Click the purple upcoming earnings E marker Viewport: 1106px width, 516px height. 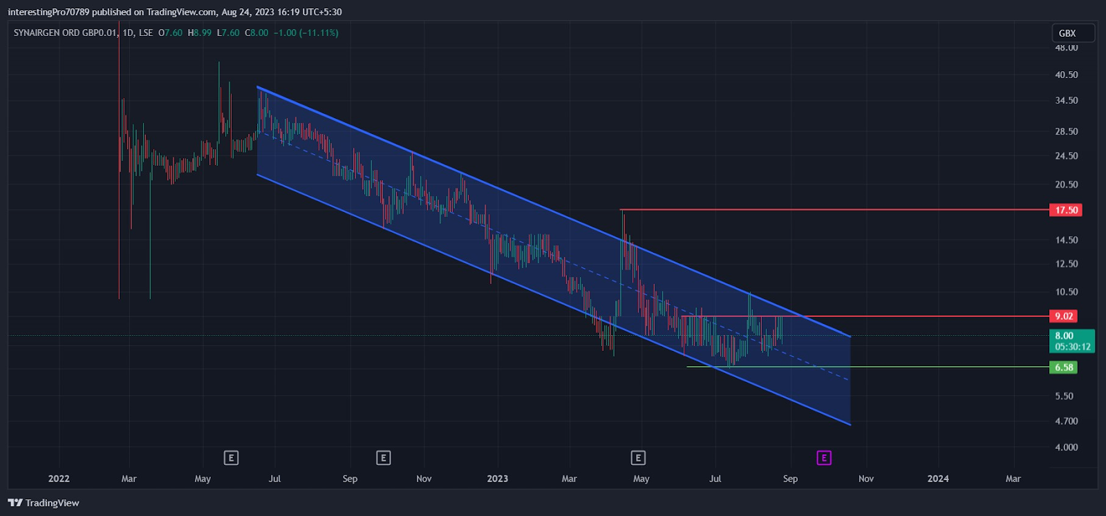(x=823, y=458)
